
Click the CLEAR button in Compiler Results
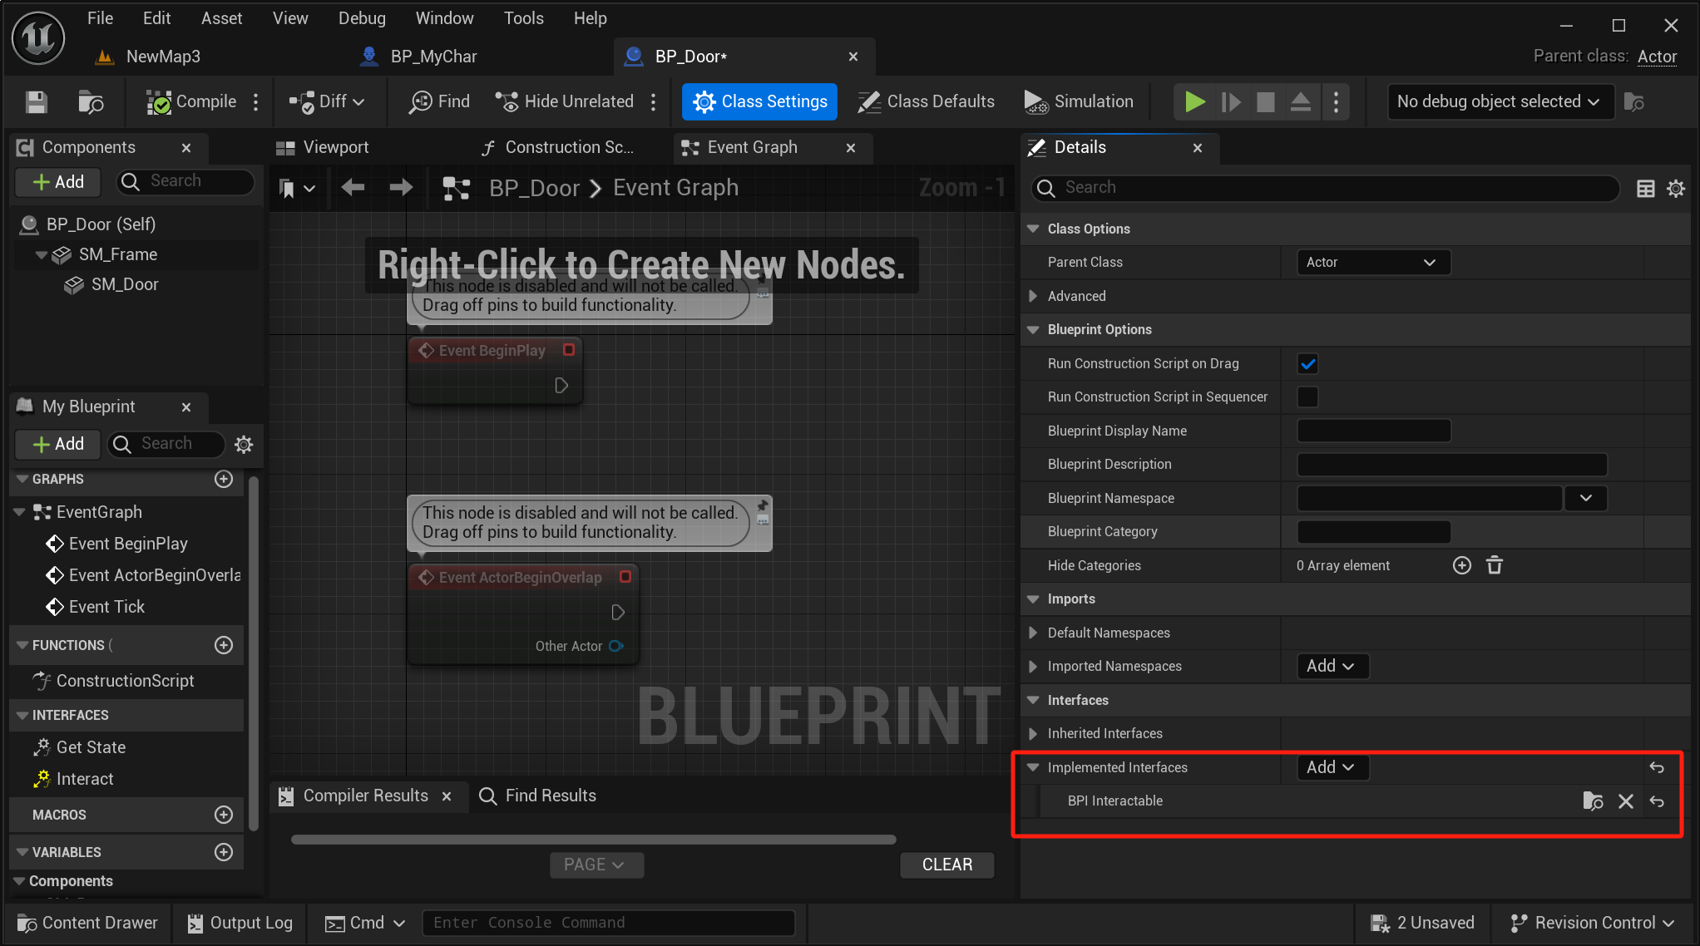[x=947, y=865]
